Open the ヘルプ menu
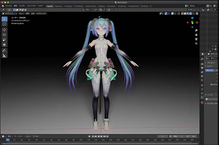Viewport: 219px width, 145px height. 40,6
